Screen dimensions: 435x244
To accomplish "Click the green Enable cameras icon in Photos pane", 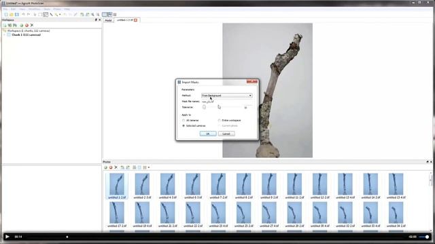I will tap(105, 167).
